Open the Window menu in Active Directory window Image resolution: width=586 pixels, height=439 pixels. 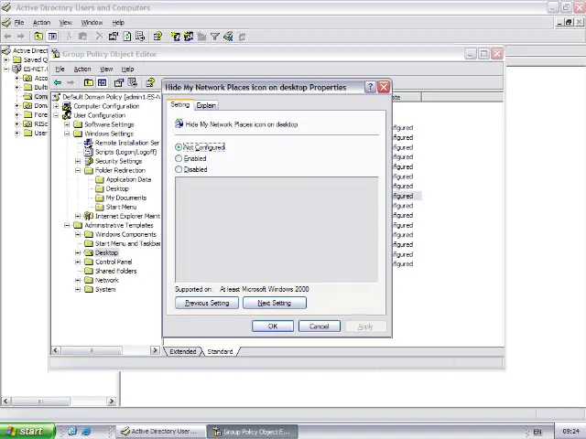click(x=92, y=22)
